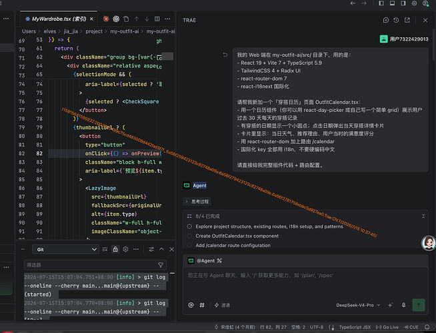Select the MyWardrobe.tsx editor tab

point(59,19)
